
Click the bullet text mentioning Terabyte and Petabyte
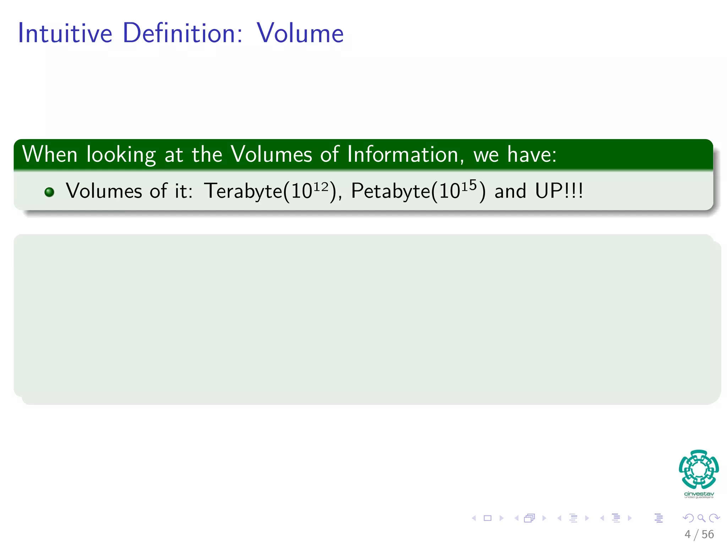click(324, 191)
